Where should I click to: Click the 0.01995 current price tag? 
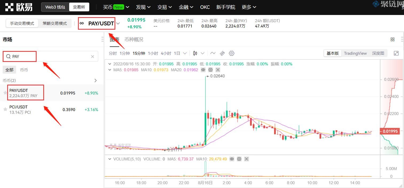pyautogui.click(x=390, y=131)
